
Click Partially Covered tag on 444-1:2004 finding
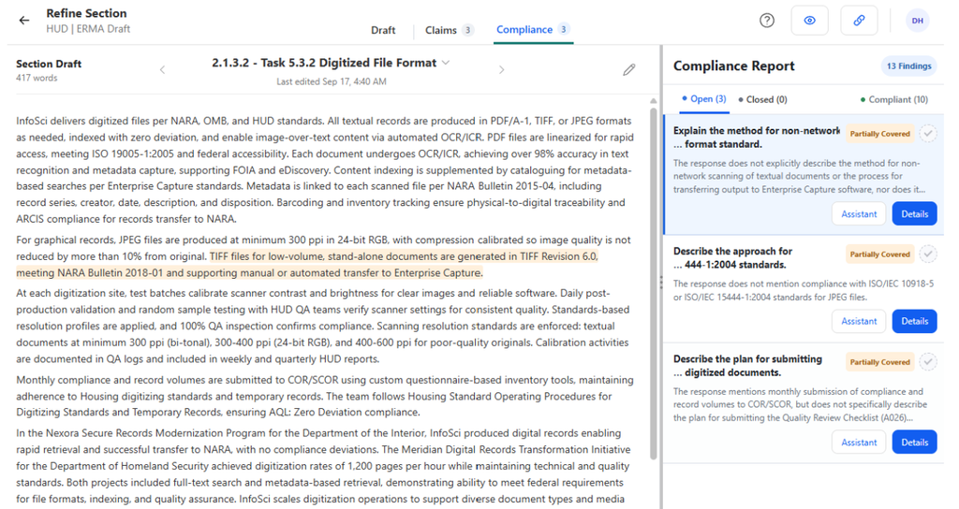879,254
